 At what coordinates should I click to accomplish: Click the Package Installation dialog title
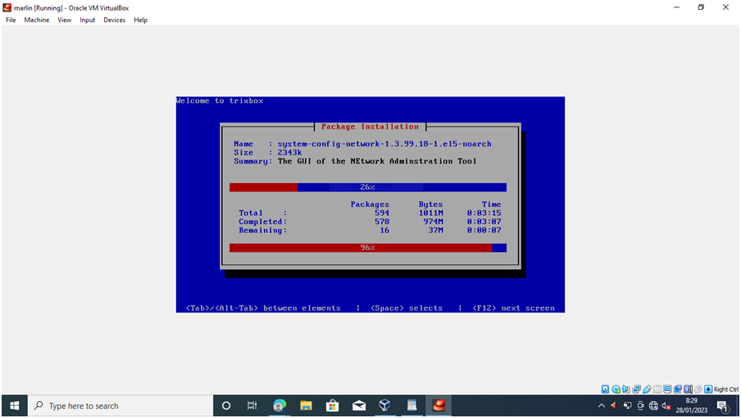coord(370,127)
